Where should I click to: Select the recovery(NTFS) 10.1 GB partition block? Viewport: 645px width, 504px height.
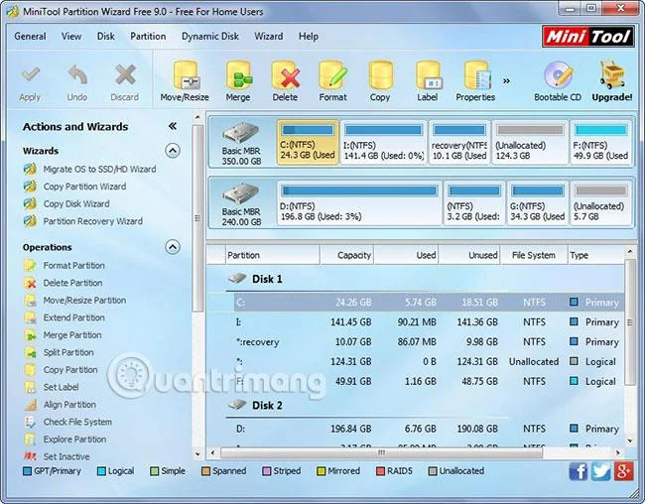(x=459, y=142)
